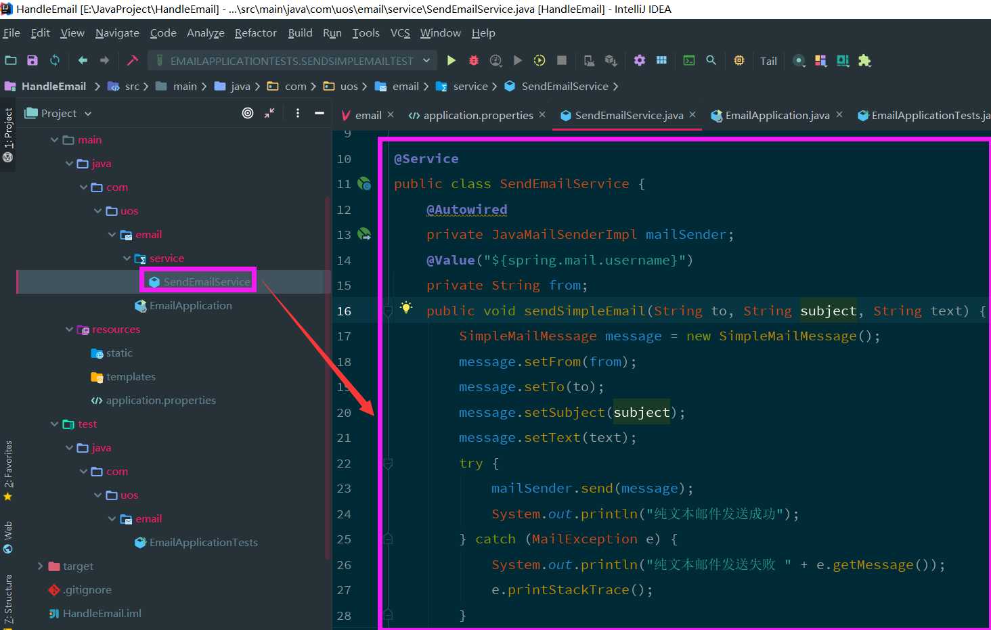Click the Save All toolbar icon
The width and height of the screenshot is (991, 630).
[x=32, y=60]
